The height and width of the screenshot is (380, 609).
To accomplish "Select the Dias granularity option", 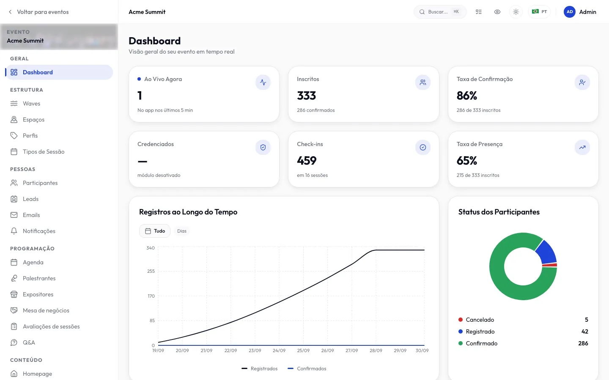I will tap(182, 231).
